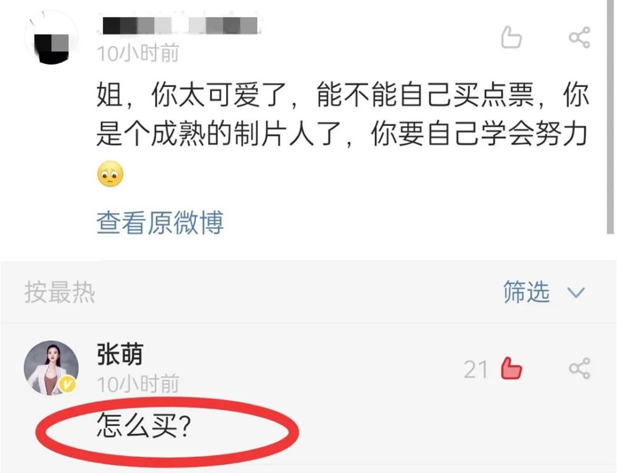Open the 查看原微博 link

click(160, 222)
